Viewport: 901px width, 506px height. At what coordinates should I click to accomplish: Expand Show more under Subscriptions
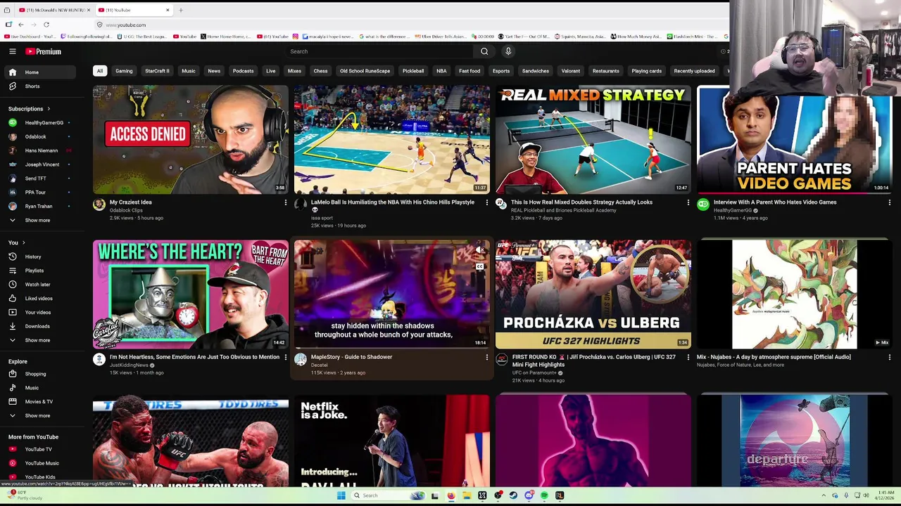click(x=40, y=220)
